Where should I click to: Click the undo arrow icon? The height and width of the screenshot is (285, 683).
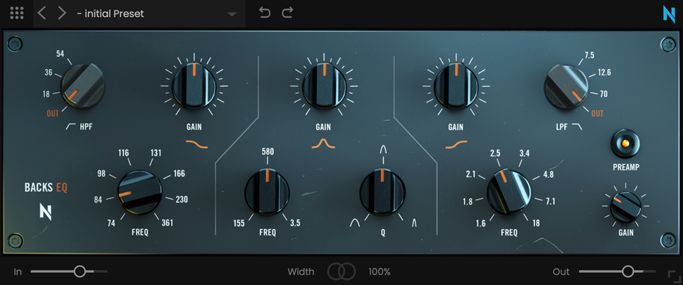click(265, 12)
